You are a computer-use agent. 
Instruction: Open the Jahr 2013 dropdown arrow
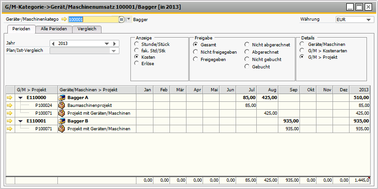pyautogui.click(x=107, y=44)
